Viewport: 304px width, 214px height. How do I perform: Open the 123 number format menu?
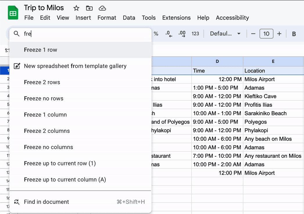coord(195,34)
